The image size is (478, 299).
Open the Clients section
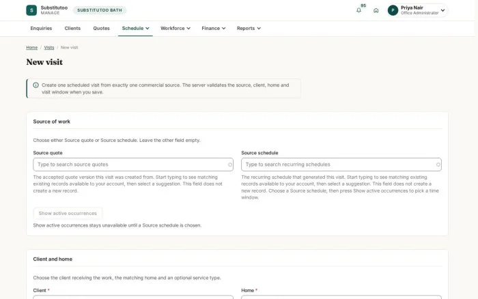[x=72, y=29]
